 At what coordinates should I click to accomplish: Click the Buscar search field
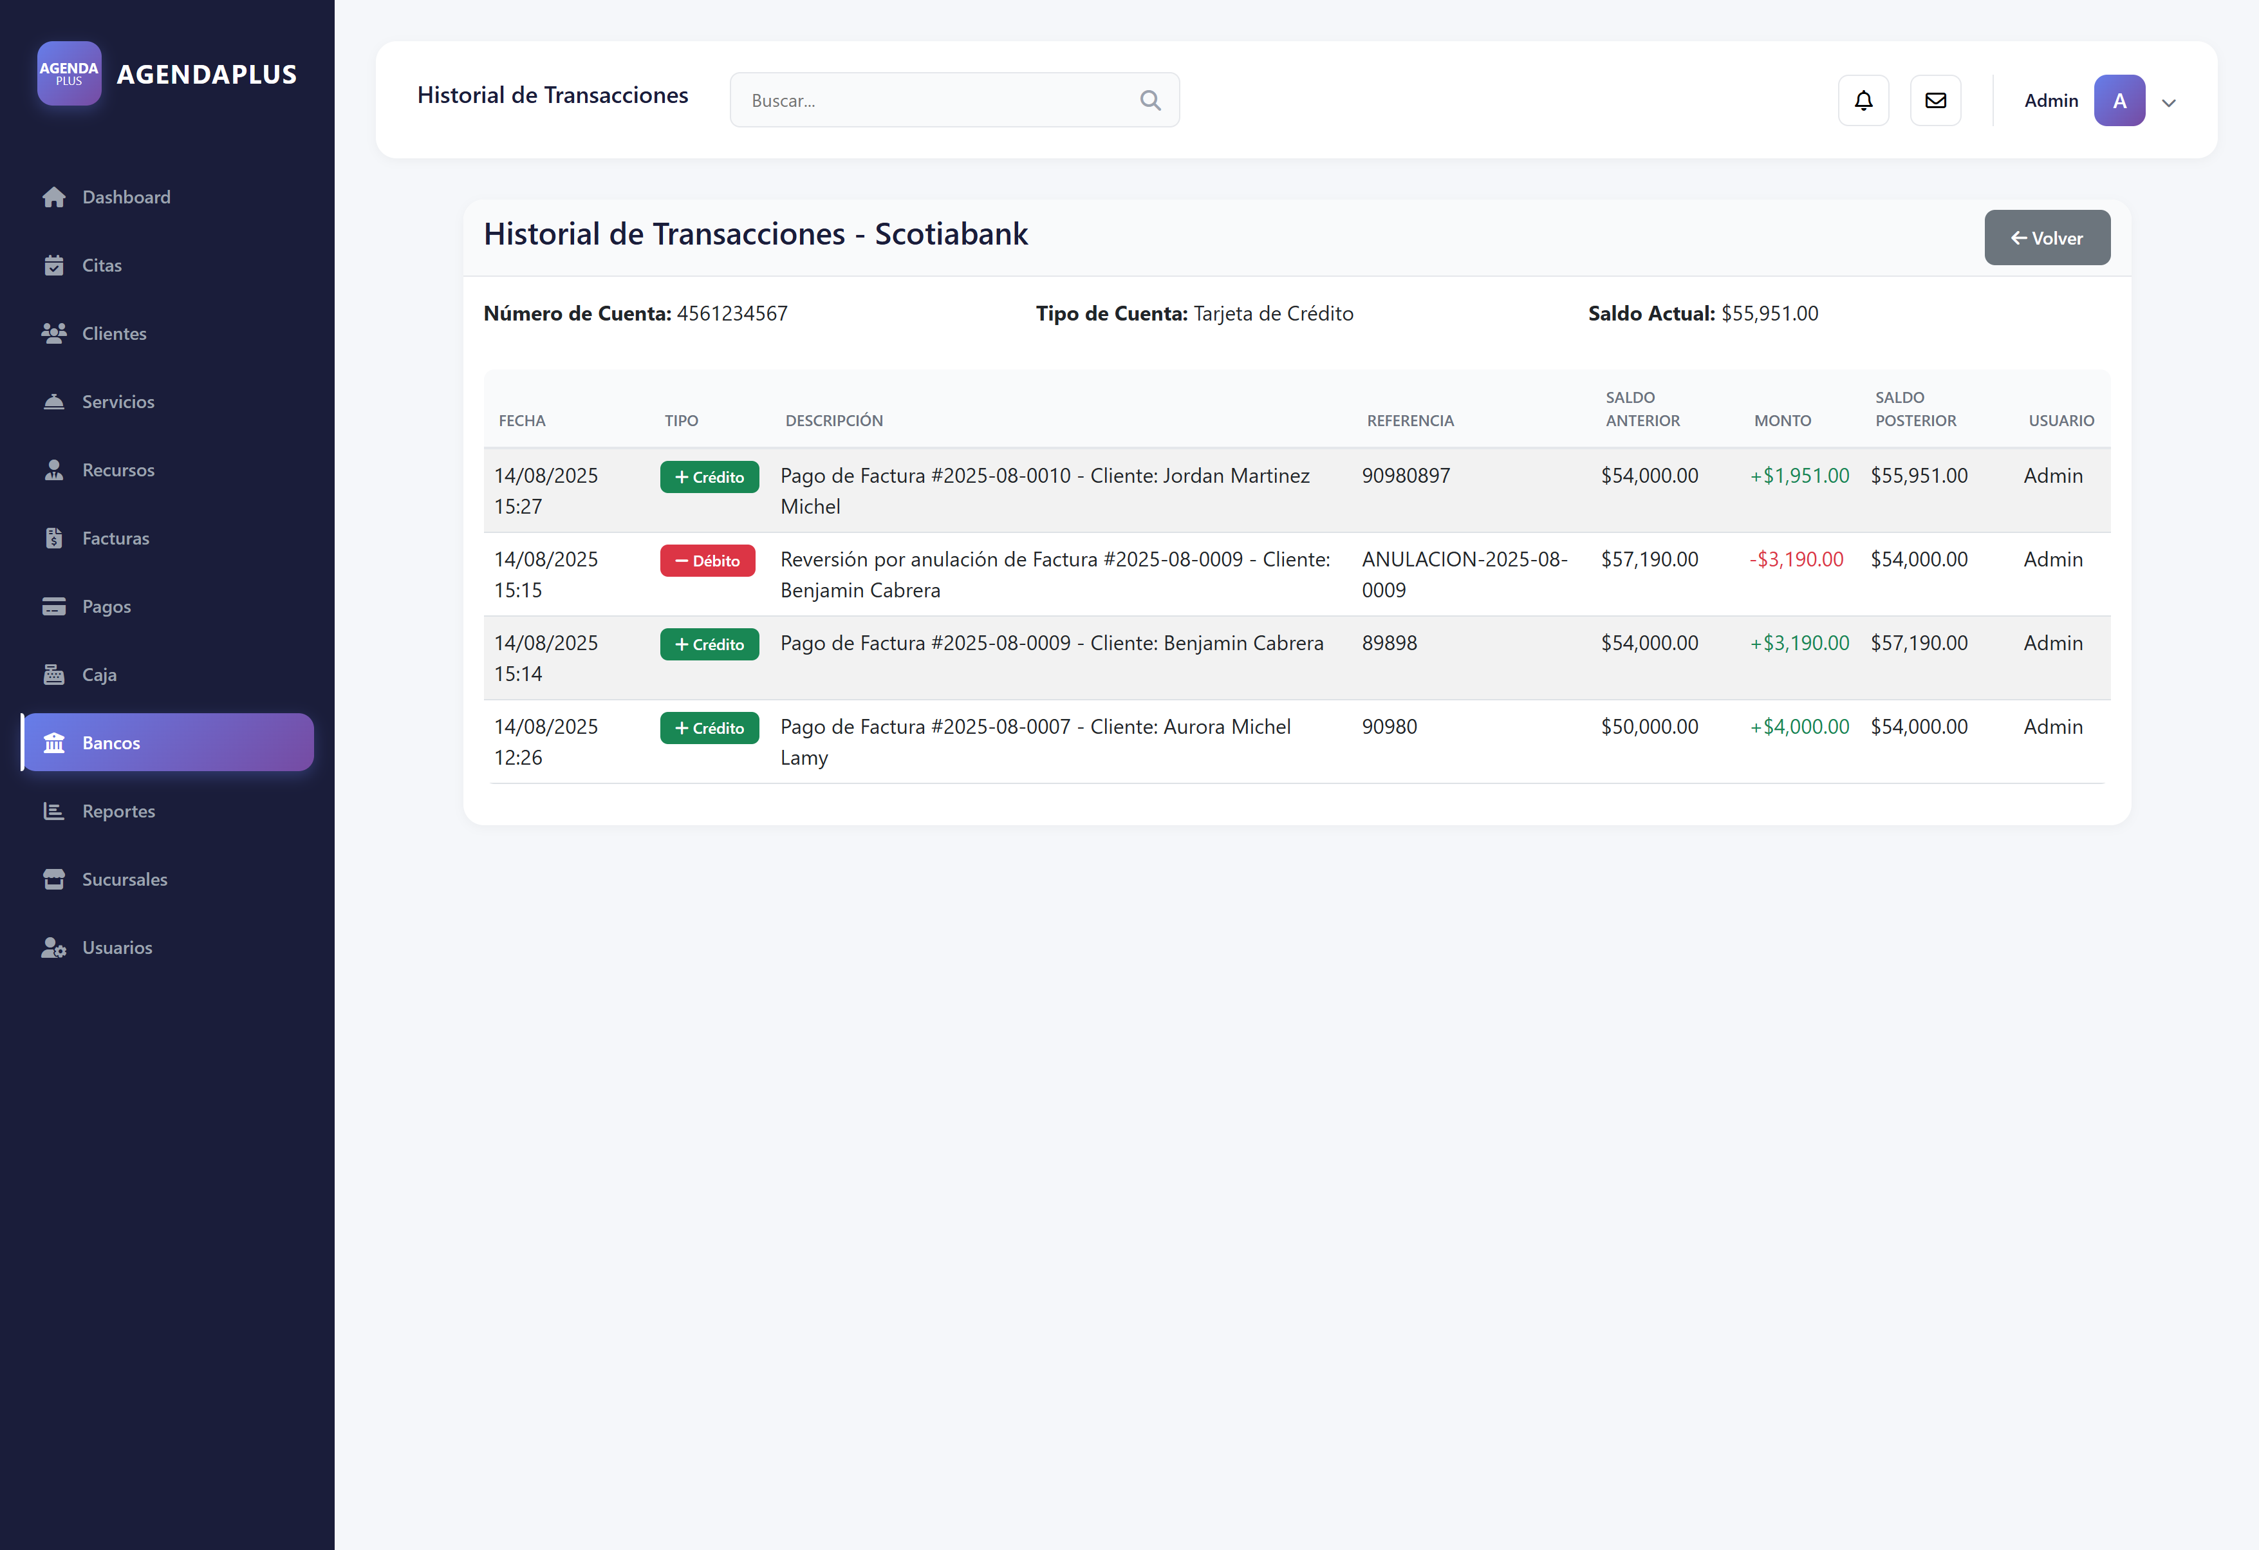[x=933, y=100]
